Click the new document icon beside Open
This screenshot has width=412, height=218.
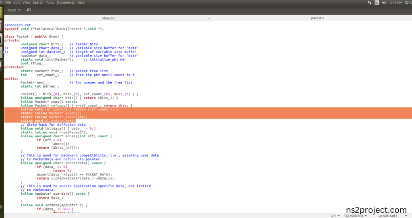[x=29, y=10]
